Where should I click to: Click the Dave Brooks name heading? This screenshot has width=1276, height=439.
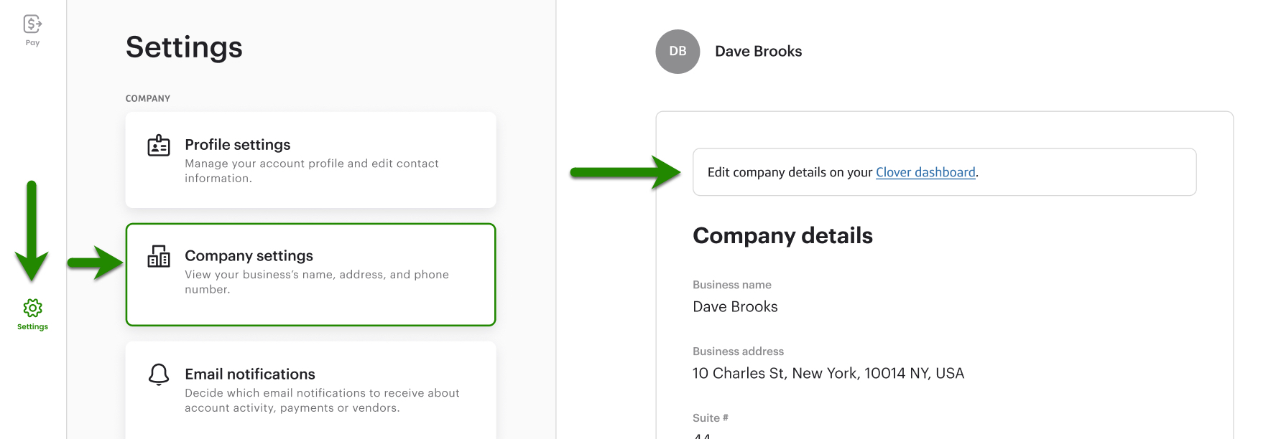click(758, 51)
